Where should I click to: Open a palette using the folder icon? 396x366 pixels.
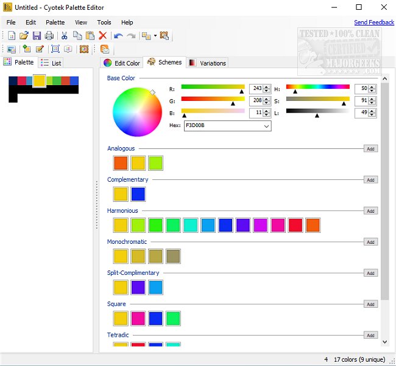pyautogui.click(x=24, y=36)
